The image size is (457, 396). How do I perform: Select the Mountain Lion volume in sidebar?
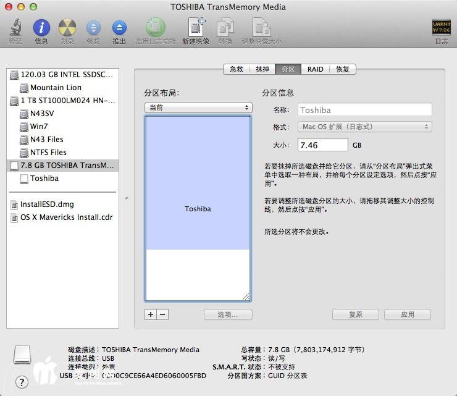(56, 88)
